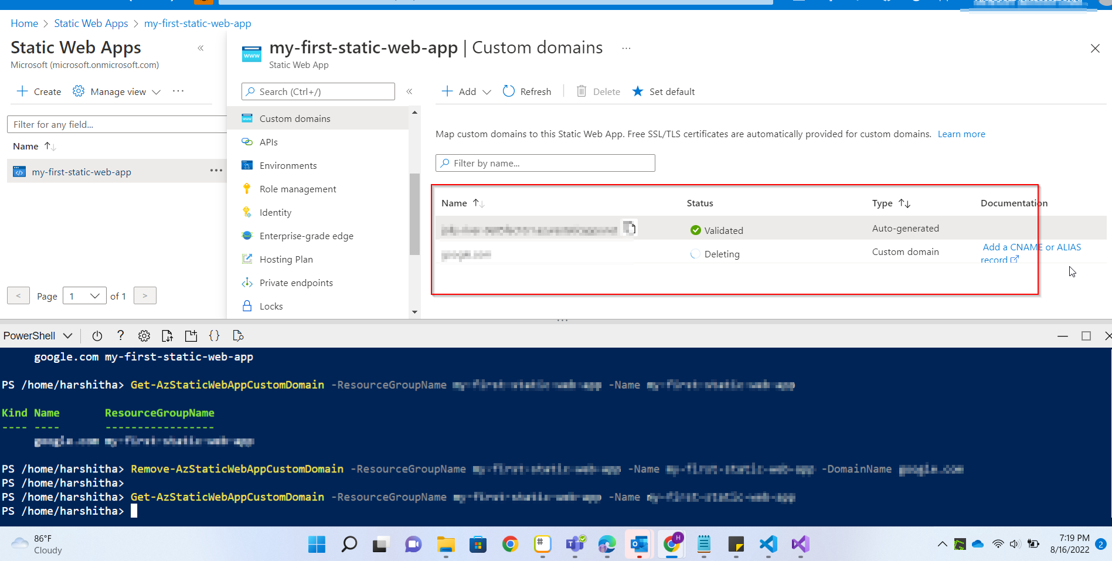This screenshot has width=1112, height=561.
Task: Click the Delete trash toolbar button
Action: [598, 91]
